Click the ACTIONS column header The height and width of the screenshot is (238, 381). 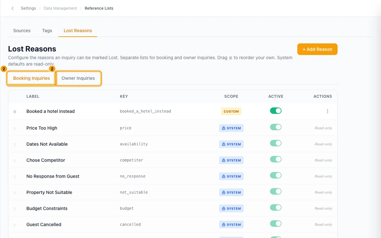(x=323, y=96)
